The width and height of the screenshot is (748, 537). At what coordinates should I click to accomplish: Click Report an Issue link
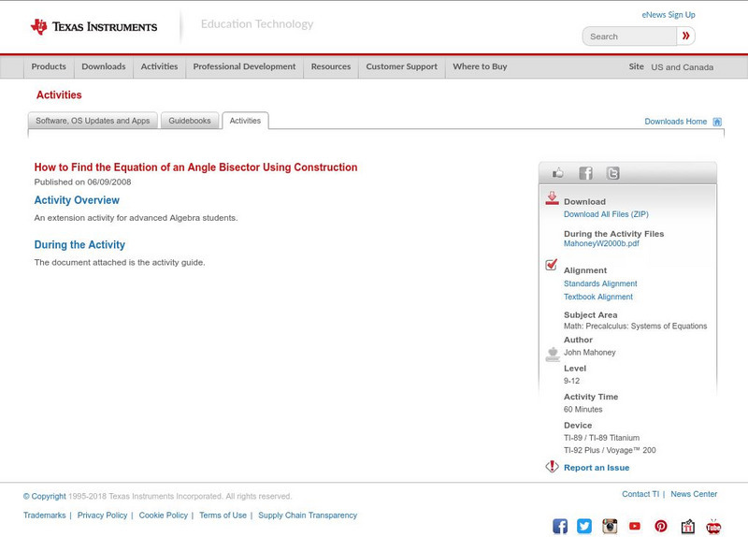(597, 468)
